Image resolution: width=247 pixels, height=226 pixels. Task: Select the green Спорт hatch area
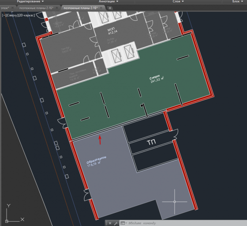click(123, 88)
